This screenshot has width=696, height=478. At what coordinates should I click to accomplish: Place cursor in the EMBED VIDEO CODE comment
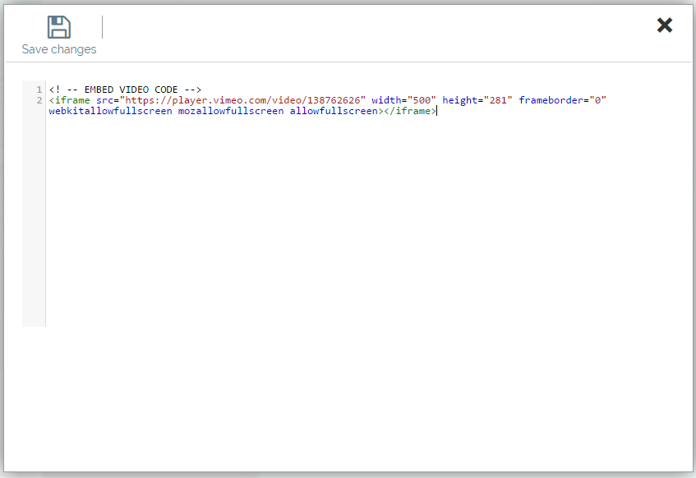125,90
